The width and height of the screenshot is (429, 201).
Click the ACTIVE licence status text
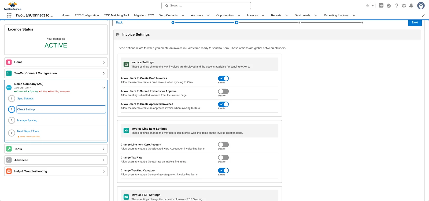[56, 45]
